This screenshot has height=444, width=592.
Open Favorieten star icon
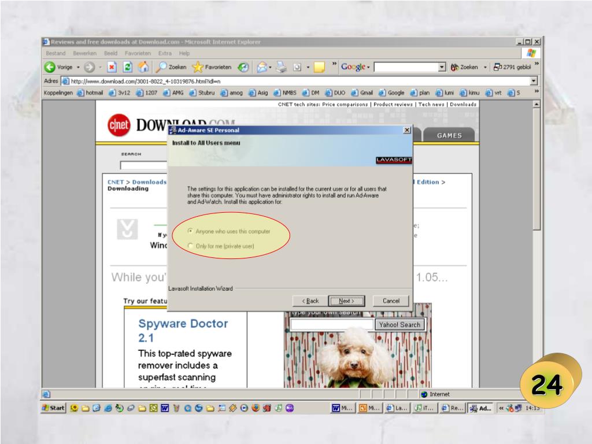tap(198, 67)
